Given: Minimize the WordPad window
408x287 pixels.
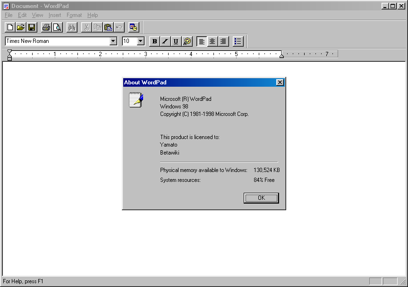Looking at the screenshot, I should tap(385, 6).
